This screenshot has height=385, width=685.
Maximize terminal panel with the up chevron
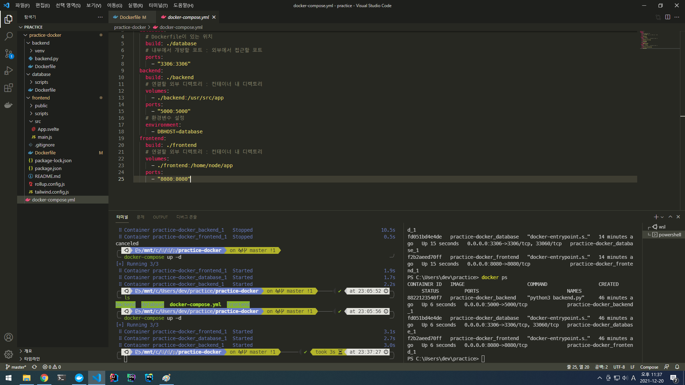(x=670, y=217)
